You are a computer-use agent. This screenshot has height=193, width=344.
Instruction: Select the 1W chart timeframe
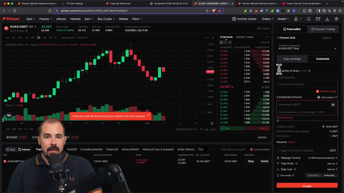[45, 38]
